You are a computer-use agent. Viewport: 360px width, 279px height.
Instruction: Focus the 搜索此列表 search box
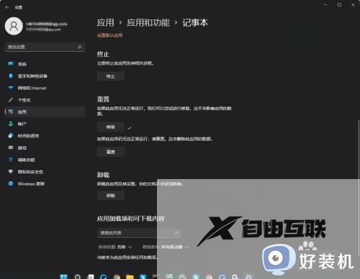tap(139, 233)
